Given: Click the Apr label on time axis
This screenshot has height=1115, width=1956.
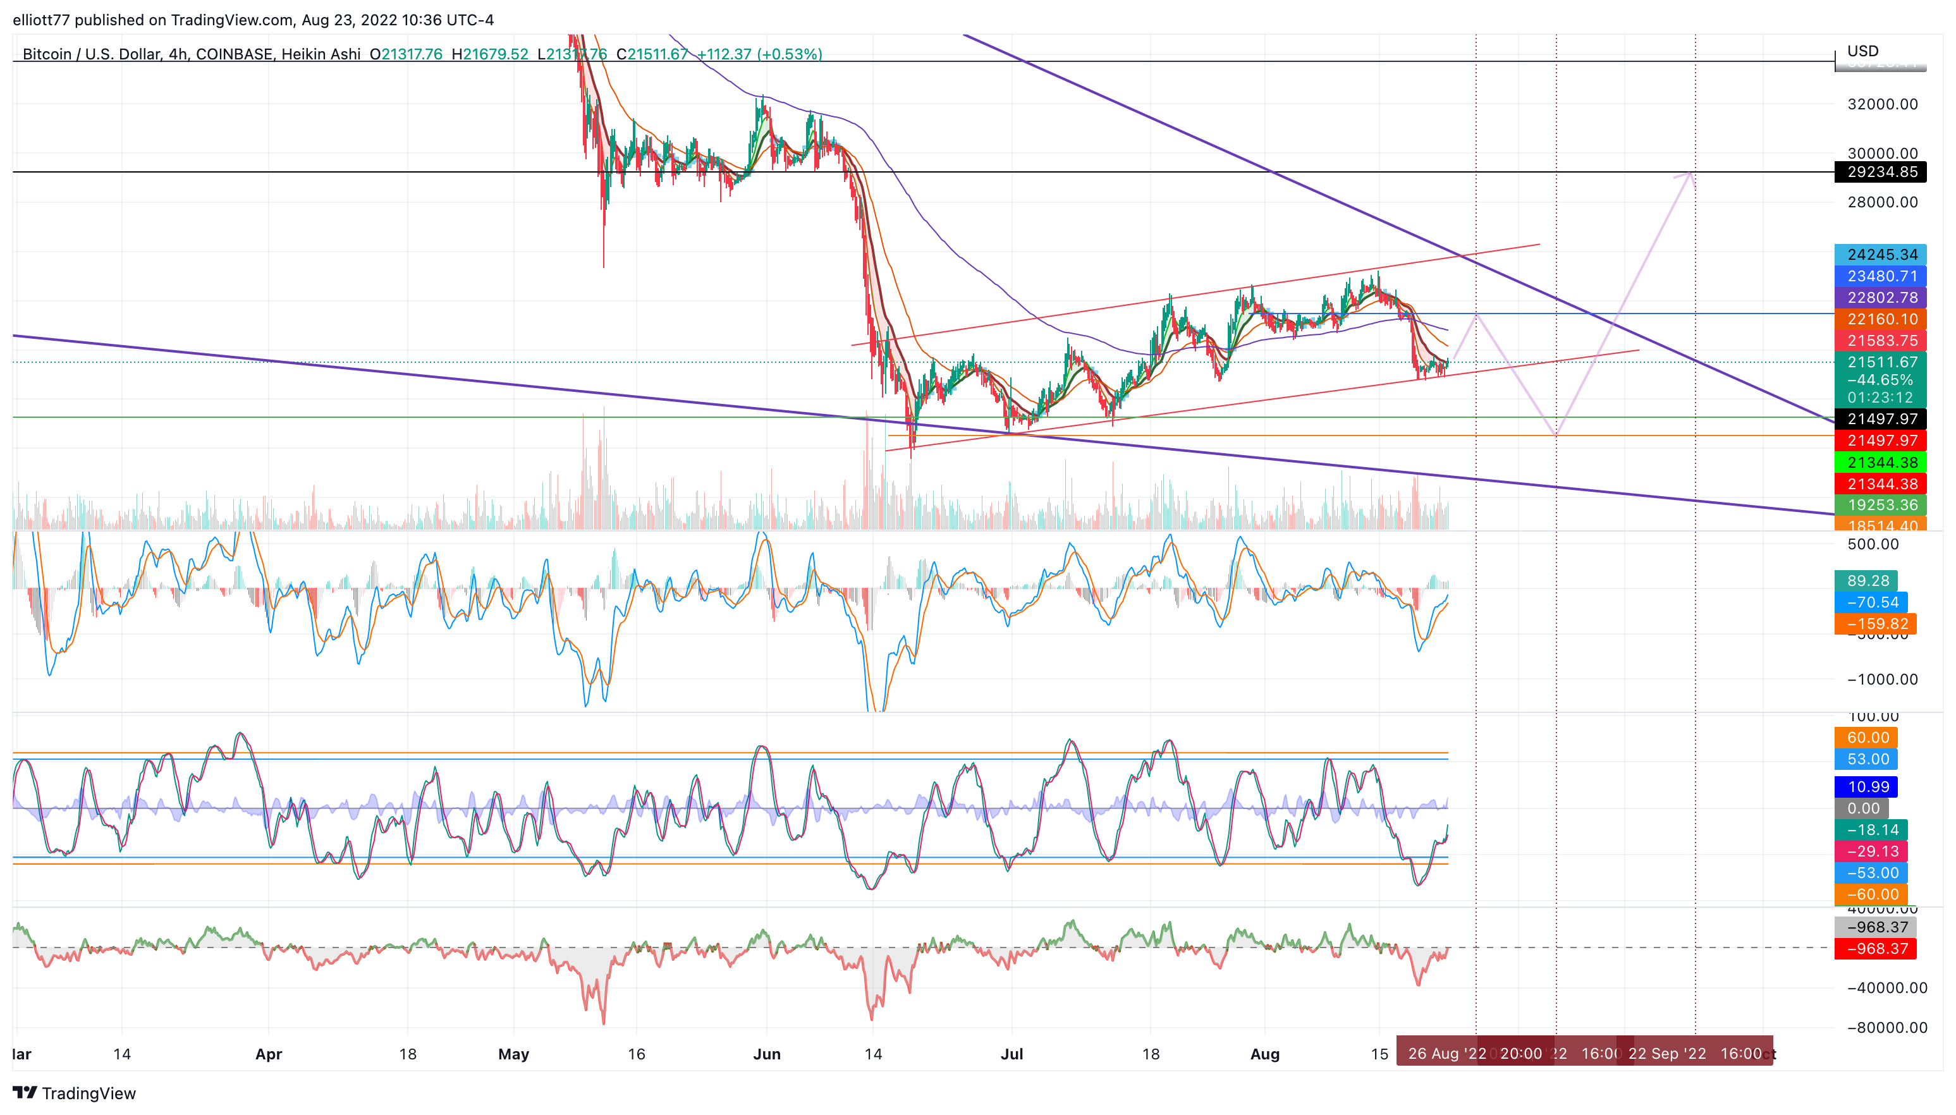Looking at the screenshot, I should click(x=268, y=1054).
